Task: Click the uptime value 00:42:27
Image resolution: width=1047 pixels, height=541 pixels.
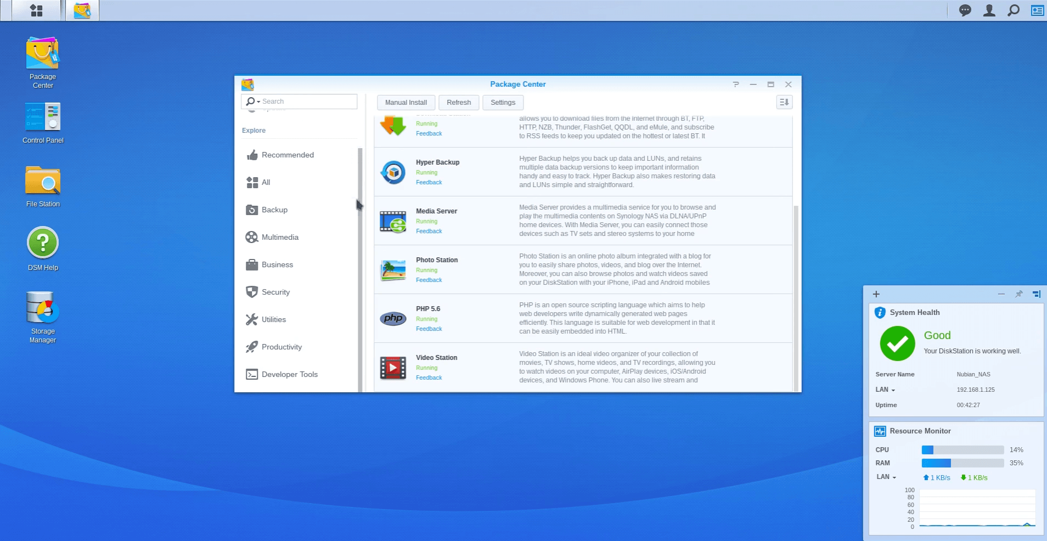Action: (x=969, y=405)
